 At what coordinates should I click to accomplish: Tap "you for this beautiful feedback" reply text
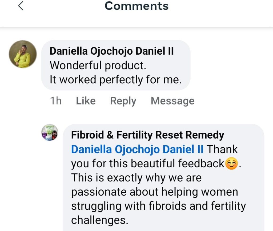[x=147, y=164]
